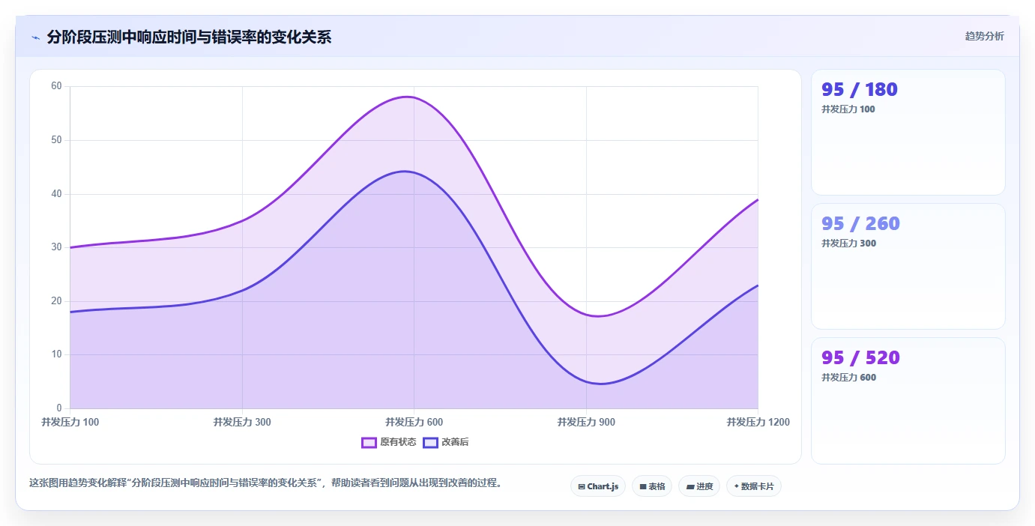Click the 改善后 line endpoint at 并发压力 1200
This screenshot has width=1035, height=526.
coord(758,285)
